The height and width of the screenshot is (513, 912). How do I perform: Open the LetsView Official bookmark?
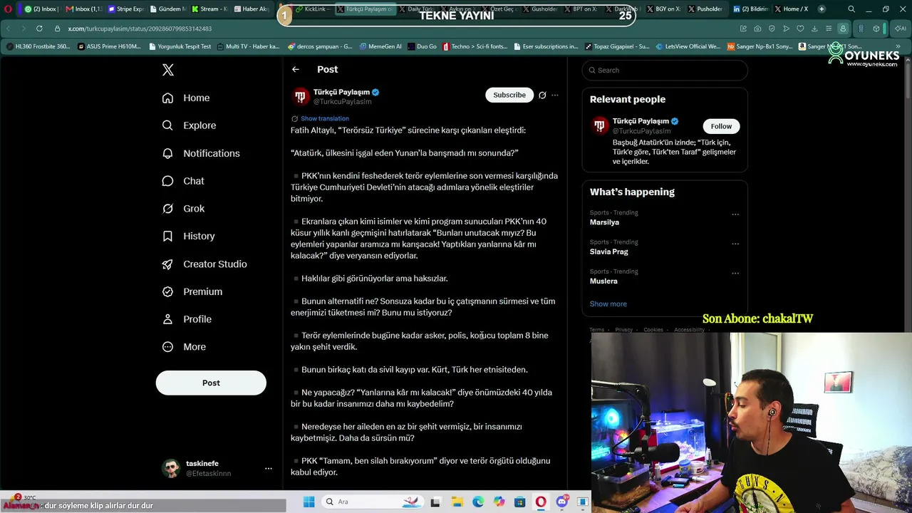click(x=688, y=46)
